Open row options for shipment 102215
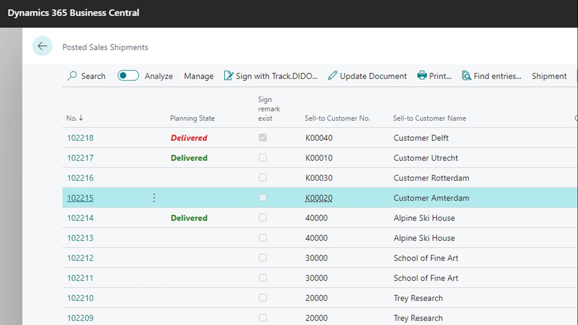 pyautogui.click(x=154, y=198)
